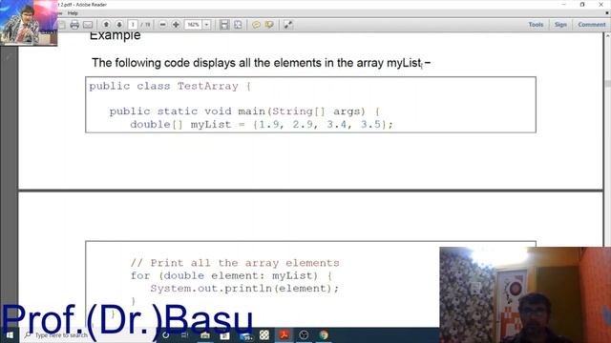
Task: Click the fit one full page icon
Action: tap(238, 25)
